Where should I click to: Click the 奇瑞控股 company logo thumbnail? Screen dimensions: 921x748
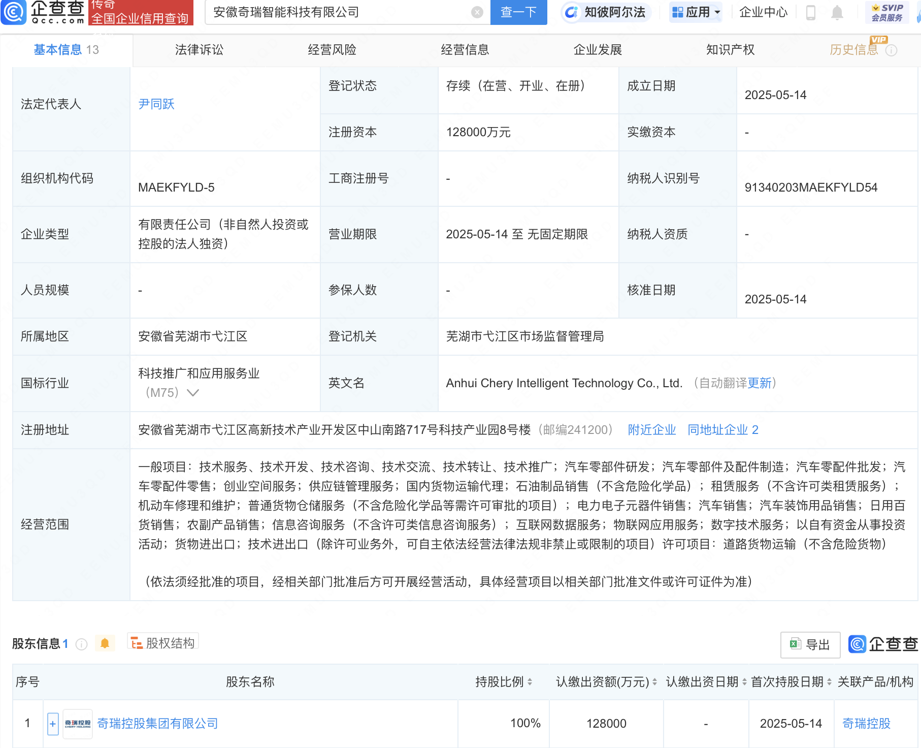click(78, 724)
